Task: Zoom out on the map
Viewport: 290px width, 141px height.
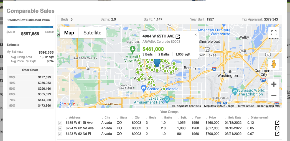Action: point(274,95)
